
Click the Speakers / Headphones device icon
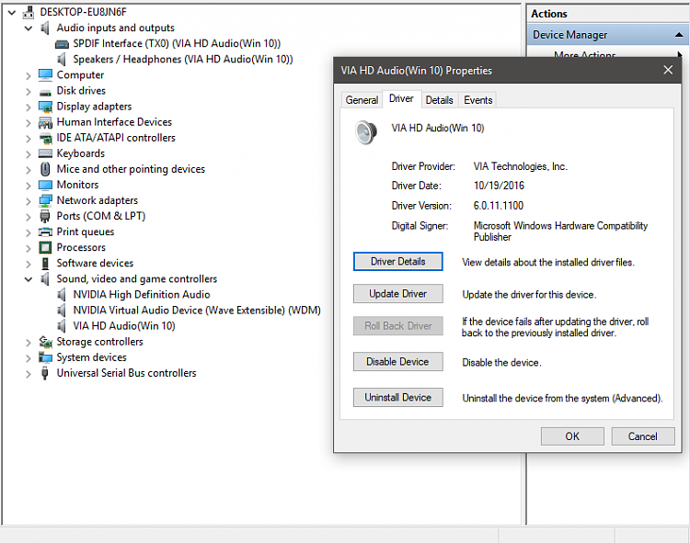click(62, 60)
